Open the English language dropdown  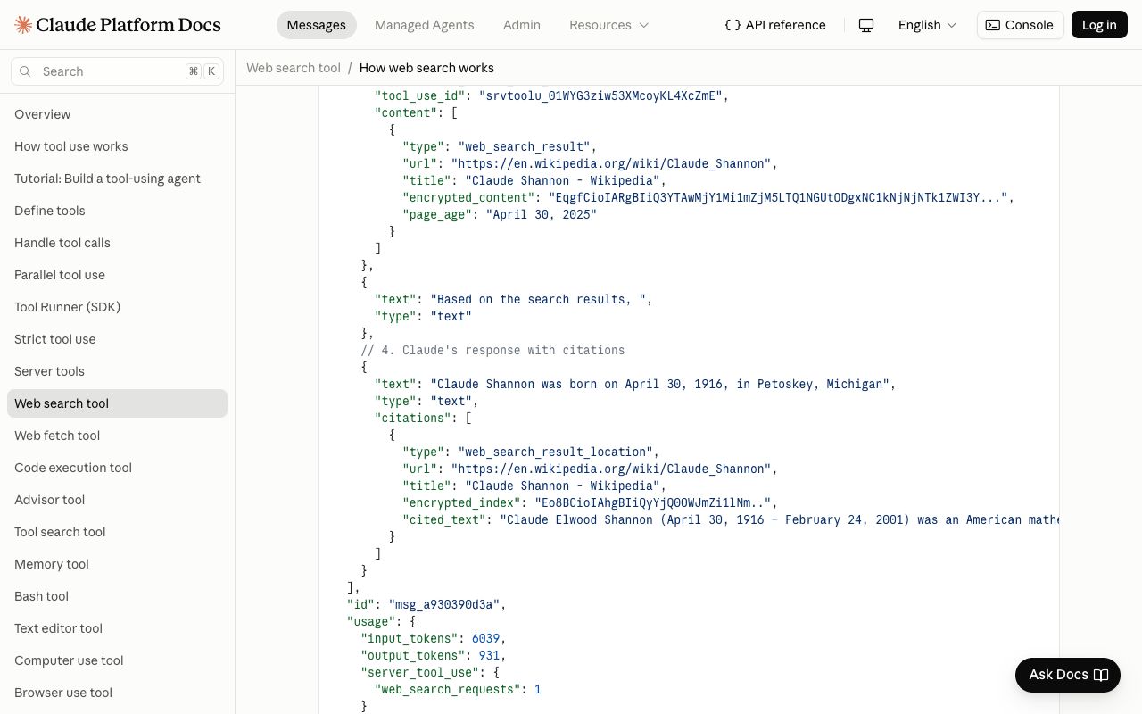(927, 25)
